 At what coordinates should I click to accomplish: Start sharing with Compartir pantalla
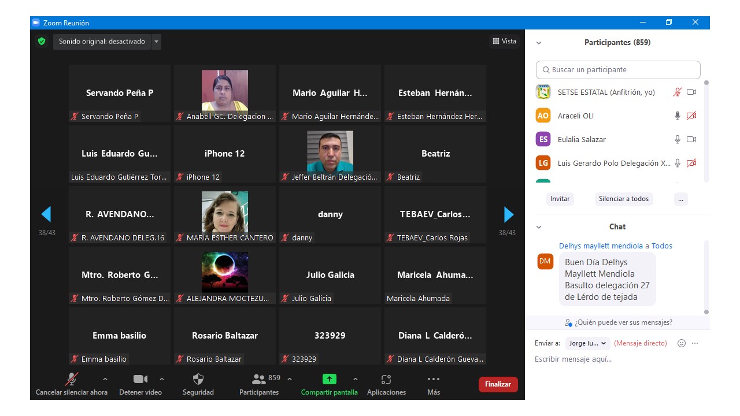click(x=330, y=385)
